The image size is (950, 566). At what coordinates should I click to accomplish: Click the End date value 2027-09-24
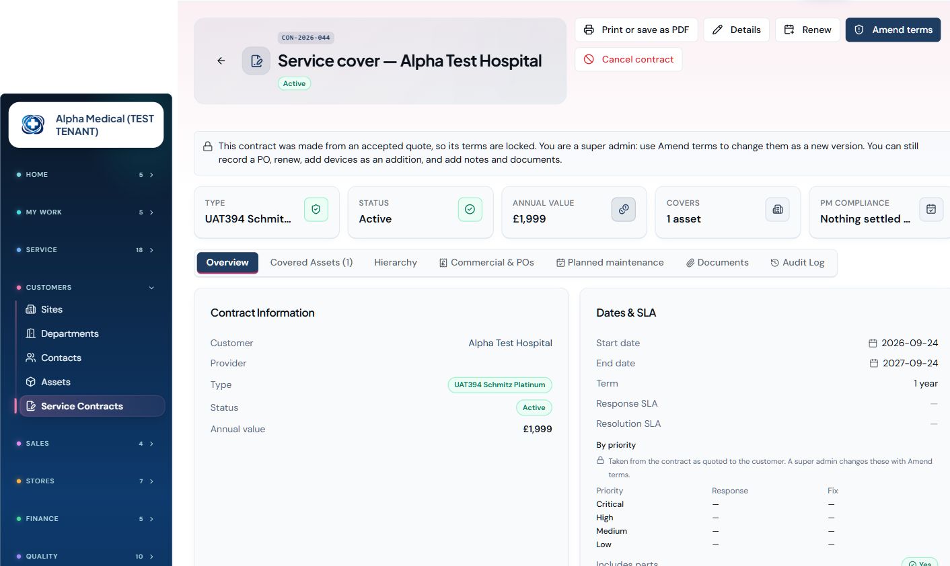pyautogui.click(x=910, y=363)
